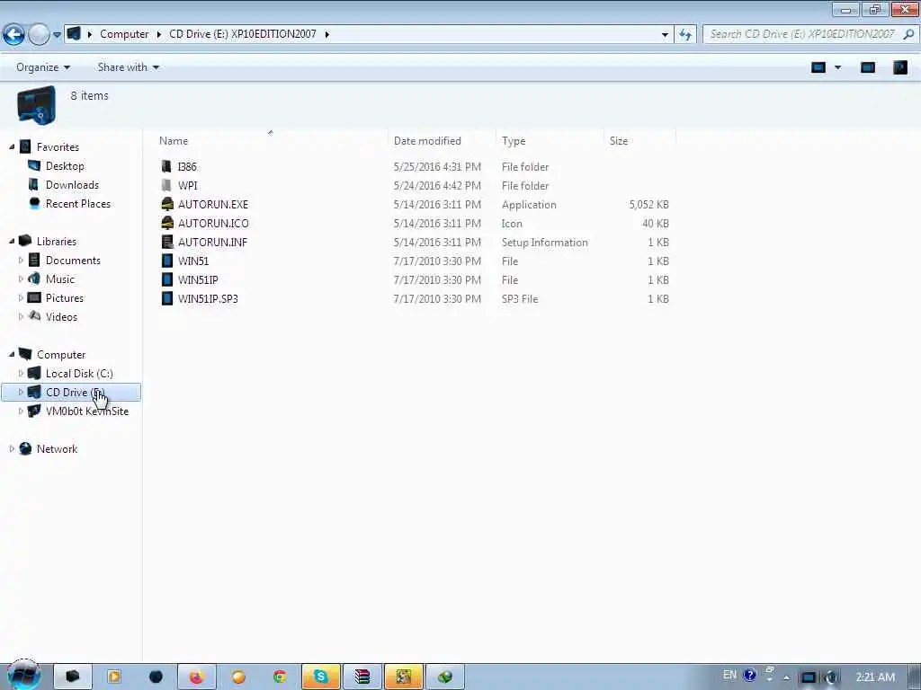Open the volume icon in system tray
Viewport: 921px width, 690px height.
830,677
